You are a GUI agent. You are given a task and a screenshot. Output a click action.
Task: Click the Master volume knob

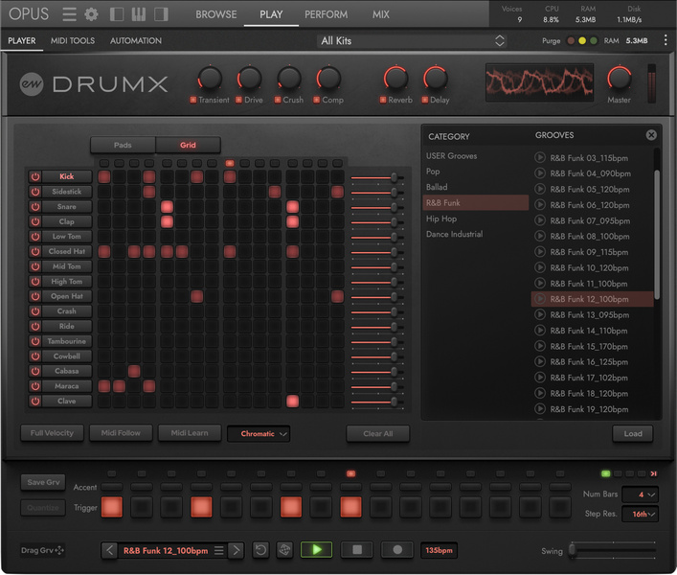click(619, 79)
